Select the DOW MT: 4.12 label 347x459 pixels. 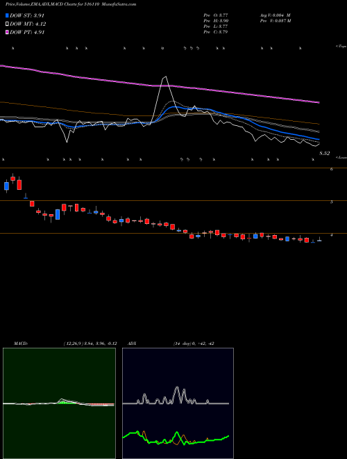tap(28, 24)
